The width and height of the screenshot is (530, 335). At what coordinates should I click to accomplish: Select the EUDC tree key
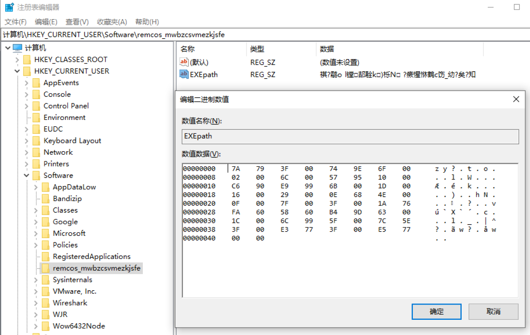(x=53, y=129)
